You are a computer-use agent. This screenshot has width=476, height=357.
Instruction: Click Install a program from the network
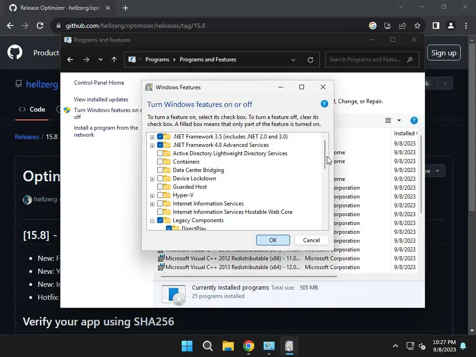106,131
